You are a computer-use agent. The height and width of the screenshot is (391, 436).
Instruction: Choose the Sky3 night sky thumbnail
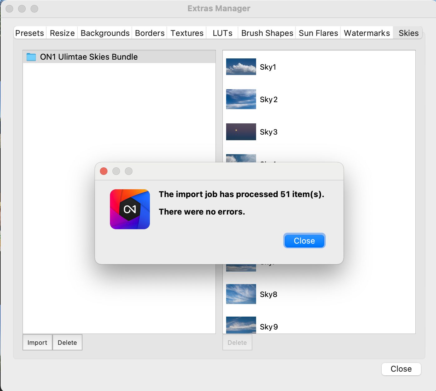click(241, 132)
